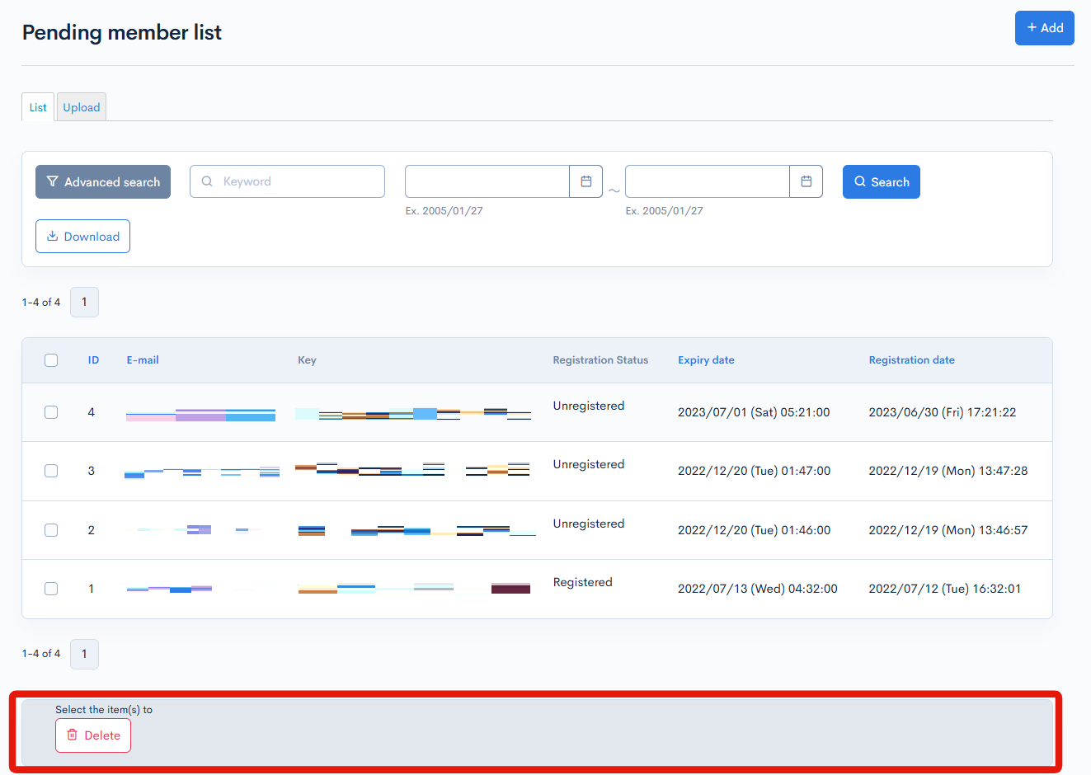The width and height of the screenshot is (1091, 775).
Task: Open Advanced search using the funnel icon
Action: tap(53, 181)
